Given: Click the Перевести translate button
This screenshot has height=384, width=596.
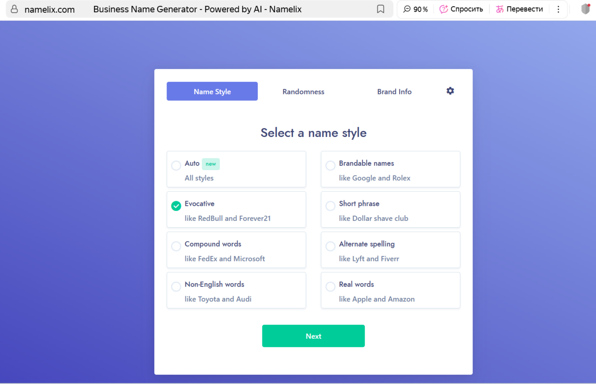Looking at the screenshot, I should tap(519, 9).
